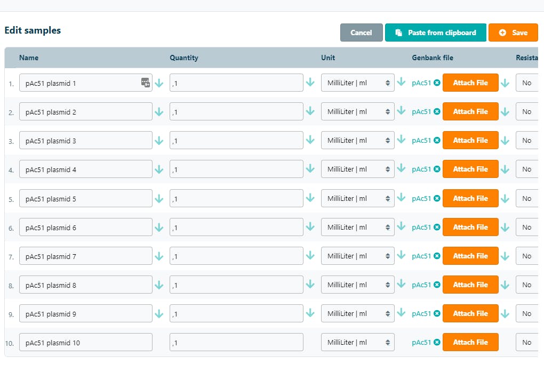Open the MilliLiter unit selector on row 5
Viewport: 544px width, 373px height.
[x=357, y=198]
